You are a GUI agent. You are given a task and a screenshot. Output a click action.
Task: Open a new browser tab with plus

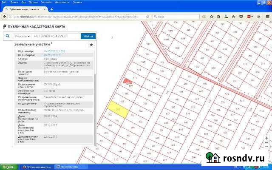pyautogui.click(x=51, y=8)
